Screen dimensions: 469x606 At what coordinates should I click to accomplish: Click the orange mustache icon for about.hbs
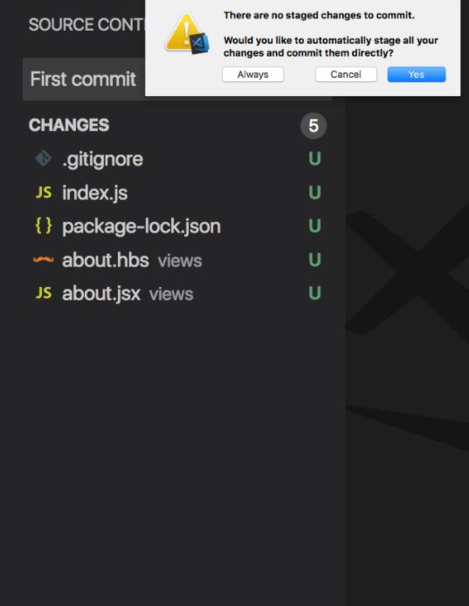point(44,260)
